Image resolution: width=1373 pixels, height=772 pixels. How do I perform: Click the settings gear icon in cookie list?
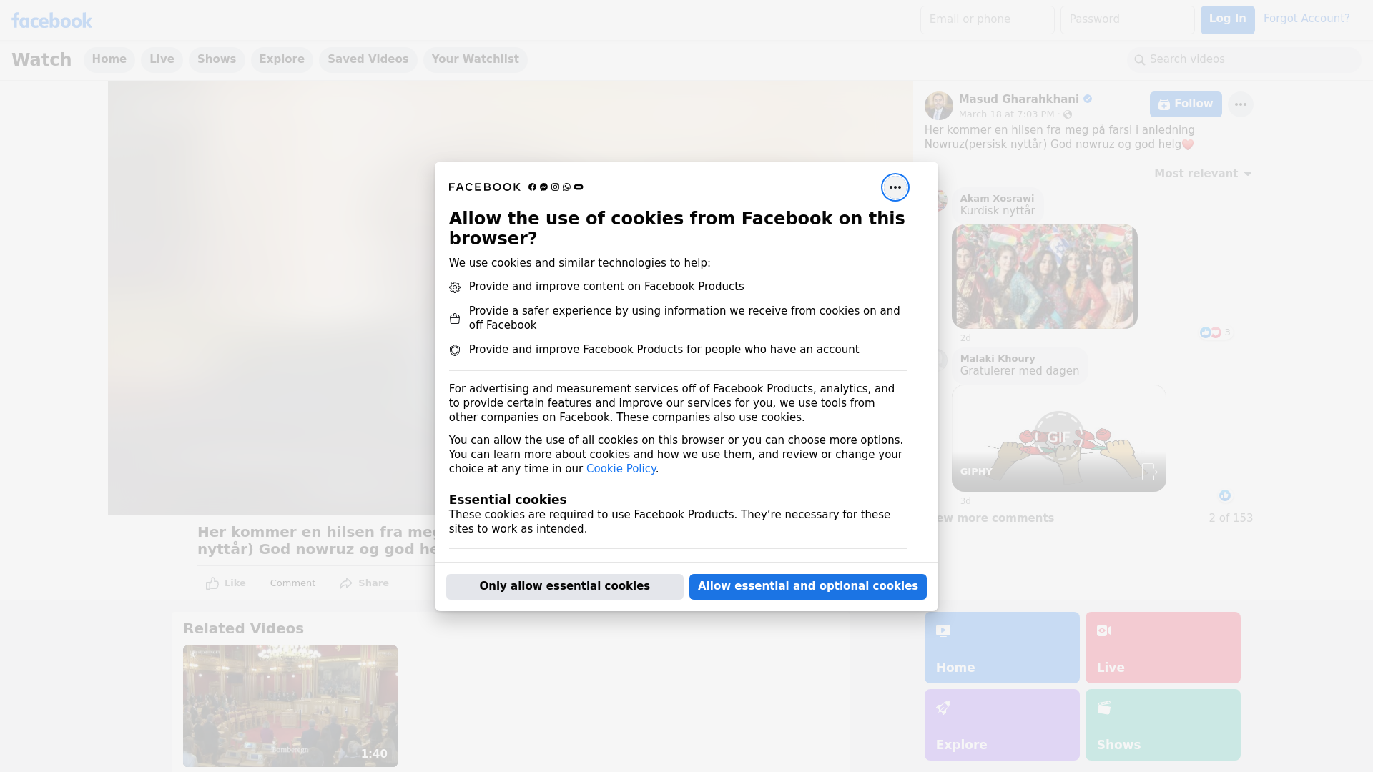(x=455, y=287)
